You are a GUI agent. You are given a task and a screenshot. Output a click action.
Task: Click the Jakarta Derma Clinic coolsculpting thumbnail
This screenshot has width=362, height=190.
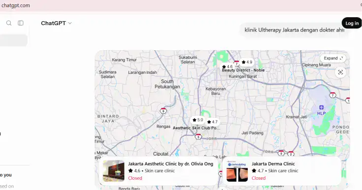pos(237,171)
